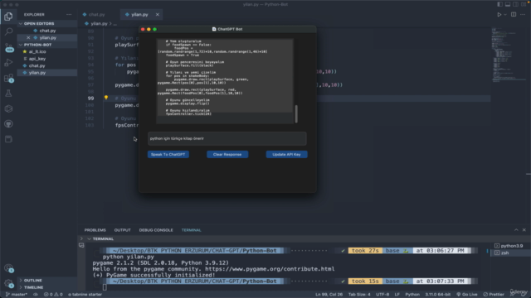
Task: Click Go Live in the status bar
Action: click(x=466, y=295)
